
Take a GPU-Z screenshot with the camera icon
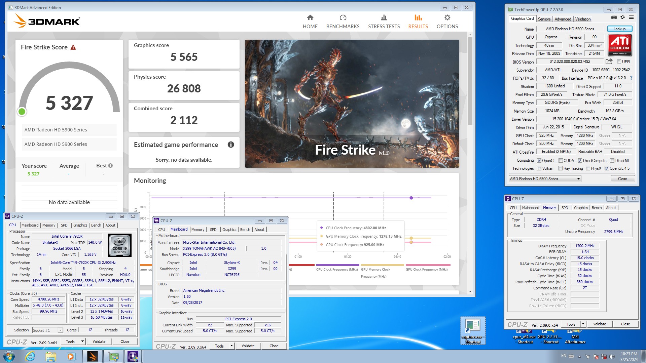tap(614, 17)
